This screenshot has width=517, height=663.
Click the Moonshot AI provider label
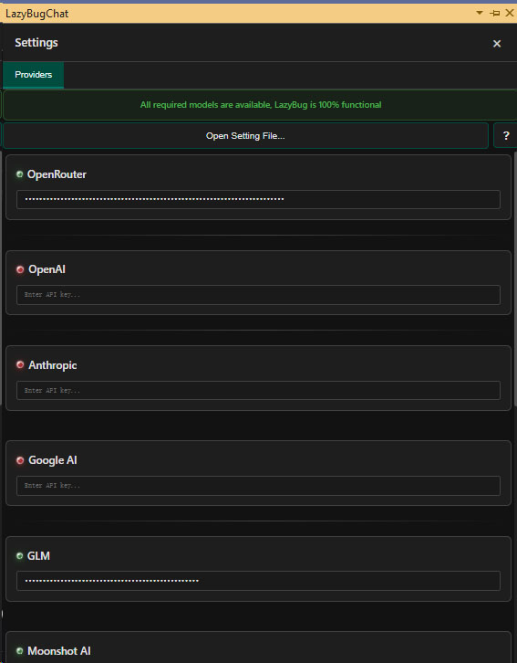(x=59, y=651)
